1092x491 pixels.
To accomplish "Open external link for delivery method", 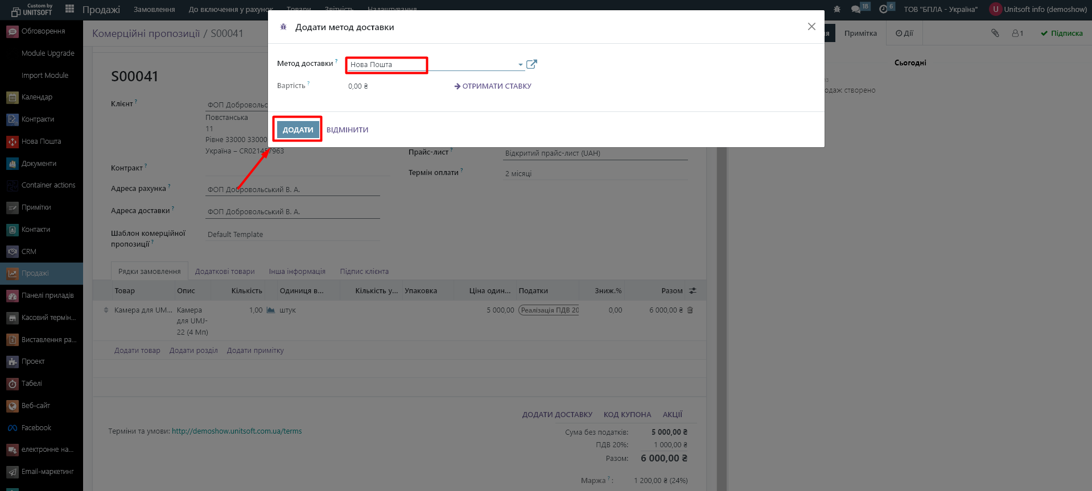I will click(x=531, y=64).
